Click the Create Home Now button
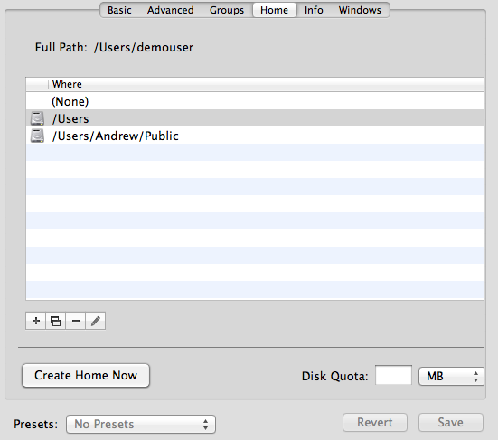The image size is (498, 440). tap(86, 375)
